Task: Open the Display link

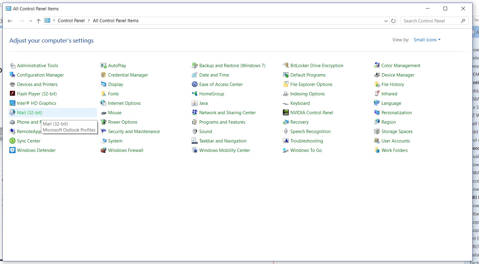Action: [x=116, y=84]
